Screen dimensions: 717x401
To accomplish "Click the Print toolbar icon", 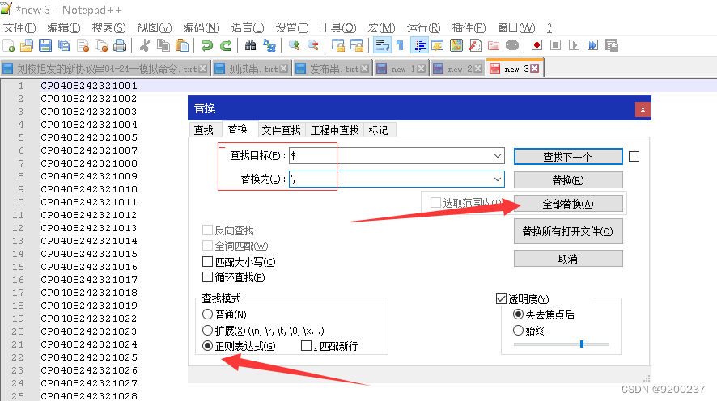I will point(120,45).
